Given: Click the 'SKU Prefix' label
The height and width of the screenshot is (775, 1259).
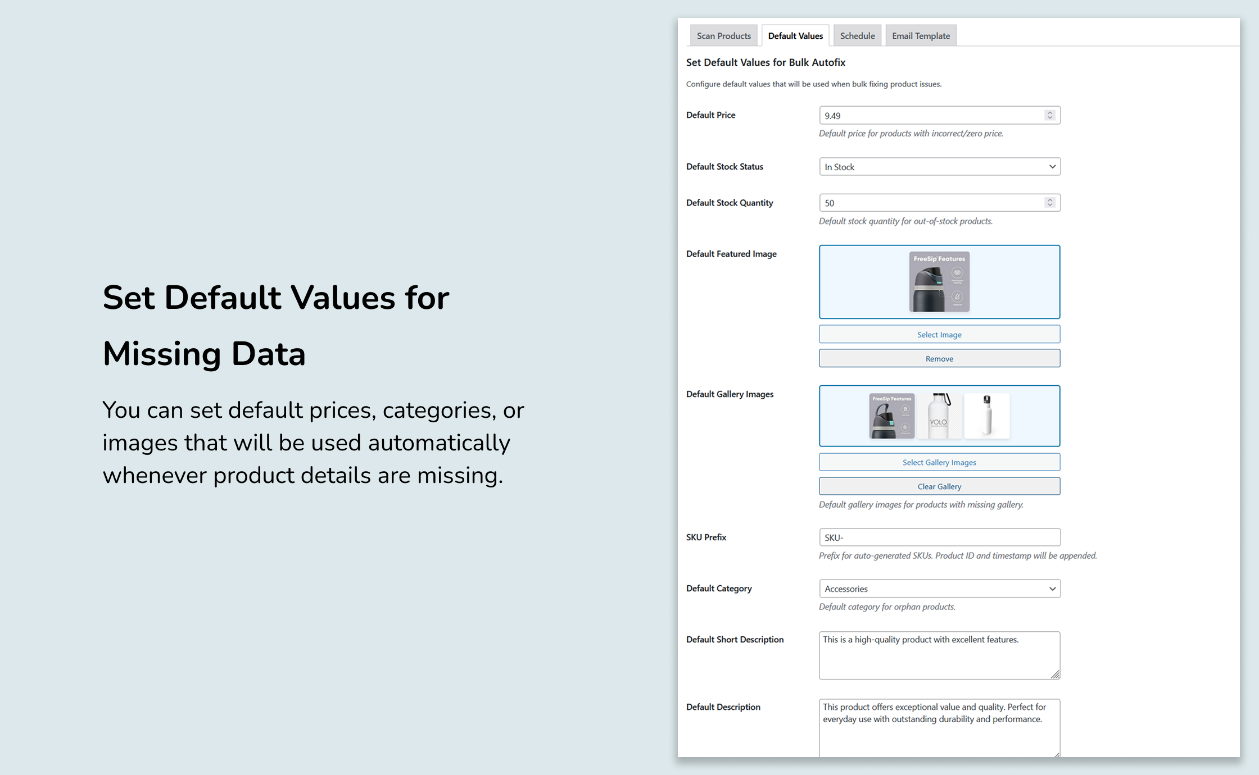Looking at the screenshot, I should (706, 537).
